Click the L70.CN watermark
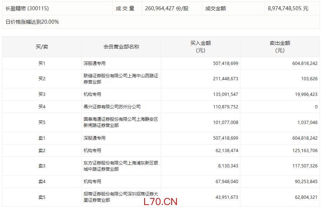This screenshot has height=209, width=321. coord(160,202)
